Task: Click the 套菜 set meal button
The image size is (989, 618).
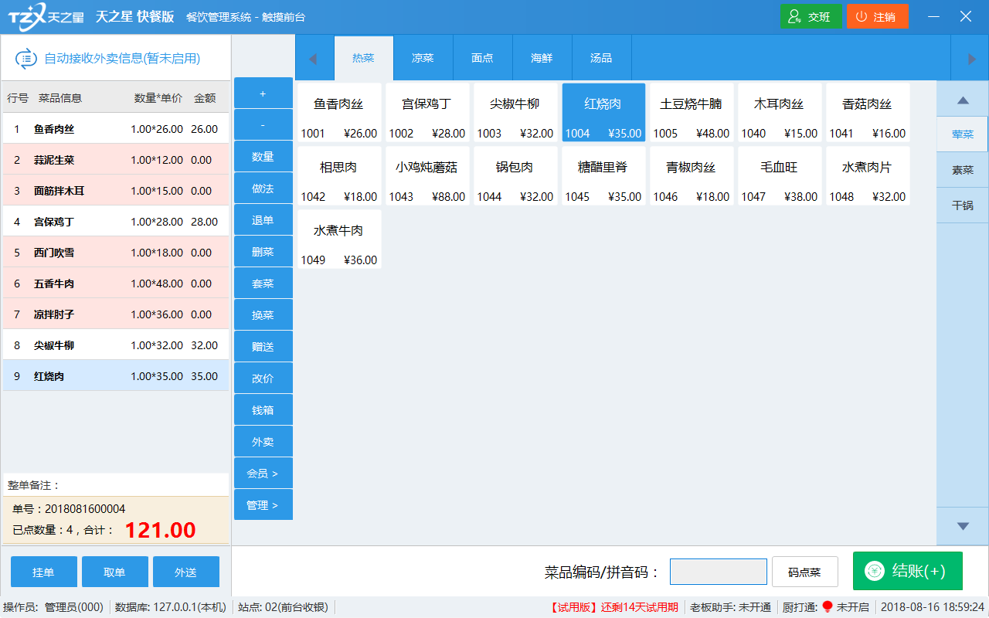Action: pyautogui.click(x=263, y=283)
